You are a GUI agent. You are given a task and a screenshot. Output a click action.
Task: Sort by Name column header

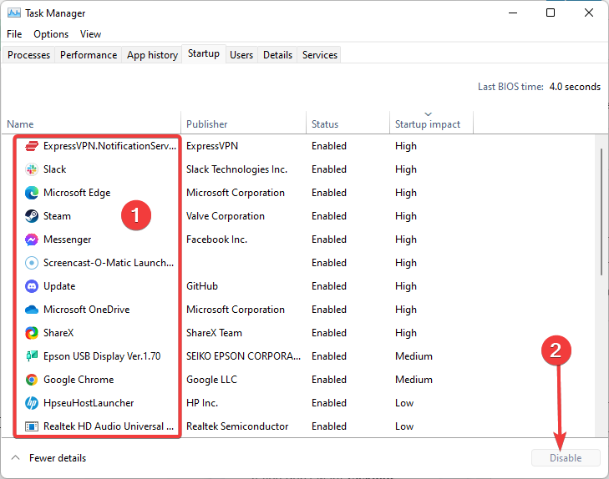tap(92, 124)
